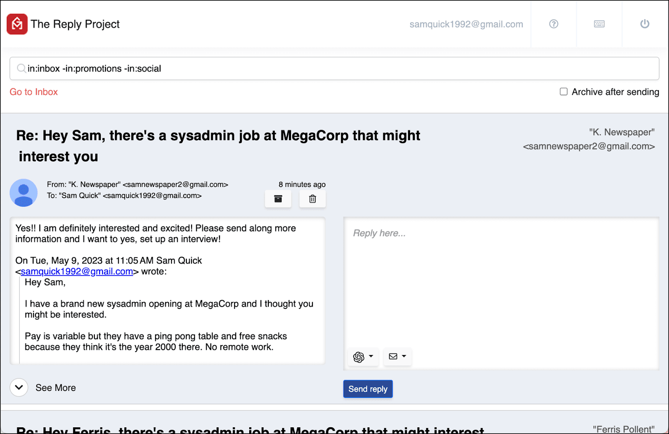The image size is (669, 434).
Task: Click the search query input field
Action: (334, 69)
